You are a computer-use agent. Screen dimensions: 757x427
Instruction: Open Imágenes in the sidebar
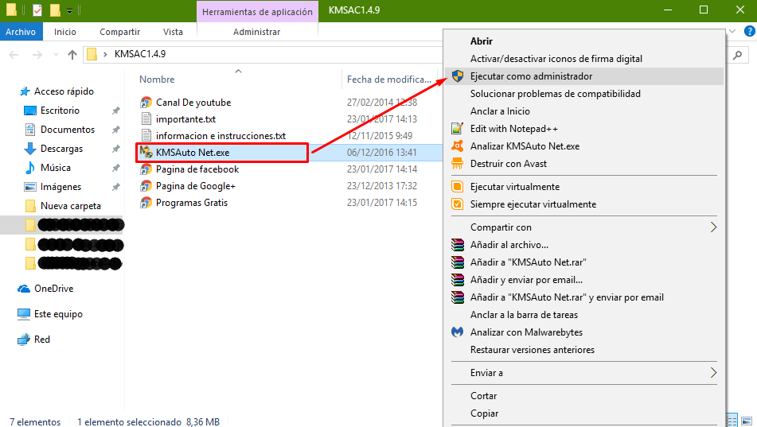tap(60, 187)
